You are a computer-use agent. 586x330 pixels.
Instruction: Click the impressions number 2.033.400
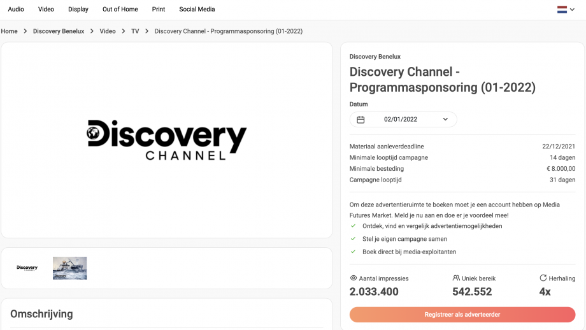pos(374,292)
